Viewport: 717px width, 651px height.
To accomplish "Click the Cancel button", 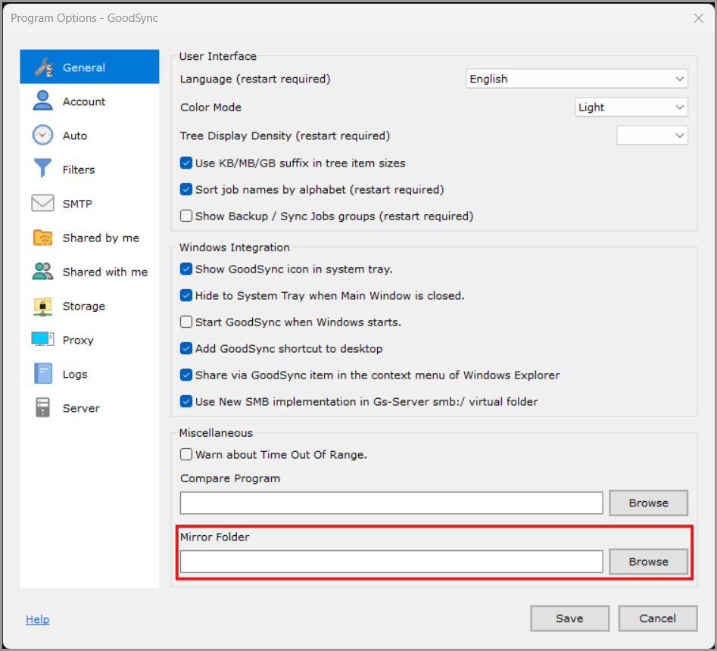I will 657,618.
